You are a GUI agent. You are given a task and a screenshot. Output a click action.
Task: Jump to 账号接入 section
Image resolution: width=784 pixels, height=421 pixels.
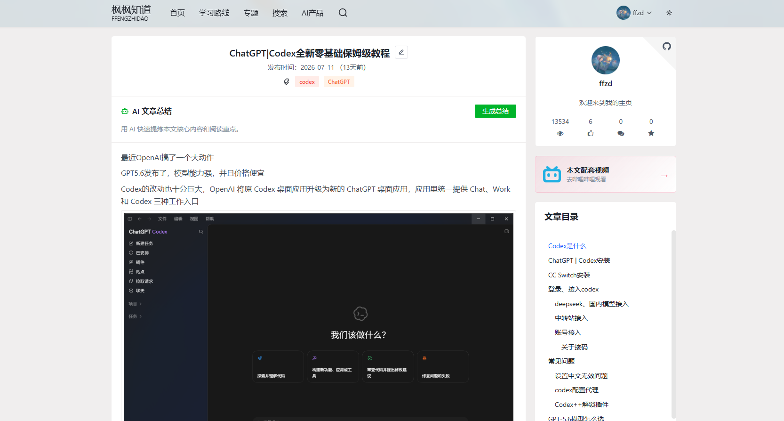[568, 332]
